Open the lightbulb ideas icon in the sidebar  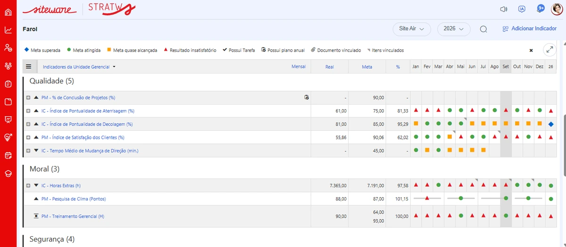(8, 137)
